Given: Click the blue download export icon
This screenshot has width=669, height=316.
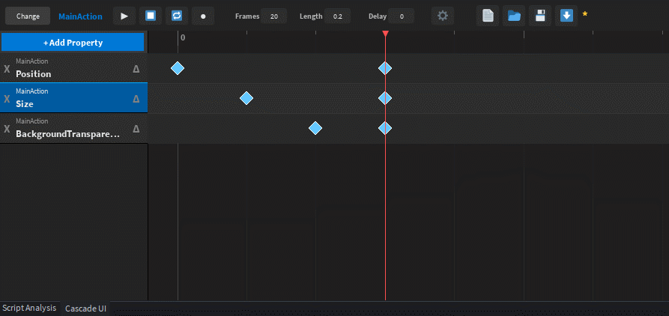Looking at the screenshot, I should pos(566,16).
